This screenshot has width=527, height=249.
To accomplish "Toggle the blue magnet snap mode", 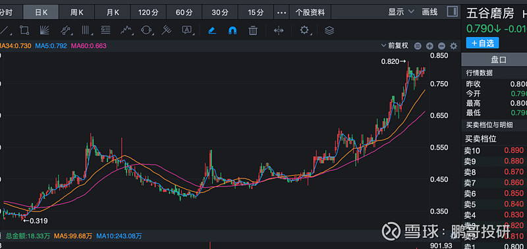I will pos(233,30).
